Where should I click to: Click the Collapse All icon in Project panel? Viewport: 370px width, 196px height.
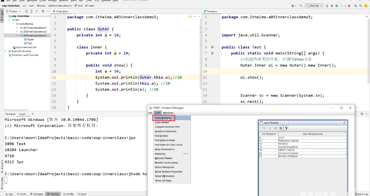[36, 11]
